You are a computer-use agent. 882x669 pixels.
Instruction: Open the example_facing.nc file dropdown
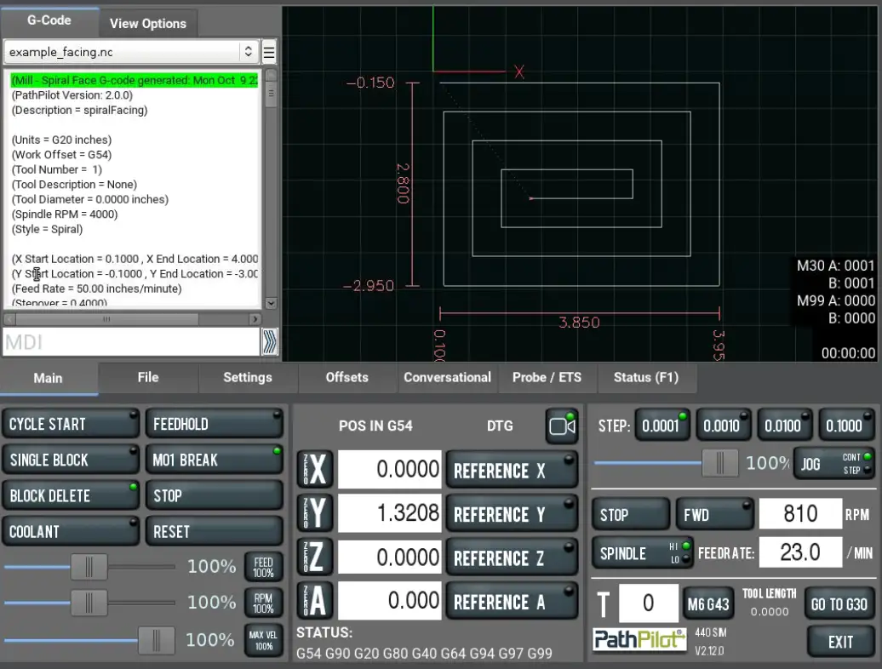click(x=131, y=53)
